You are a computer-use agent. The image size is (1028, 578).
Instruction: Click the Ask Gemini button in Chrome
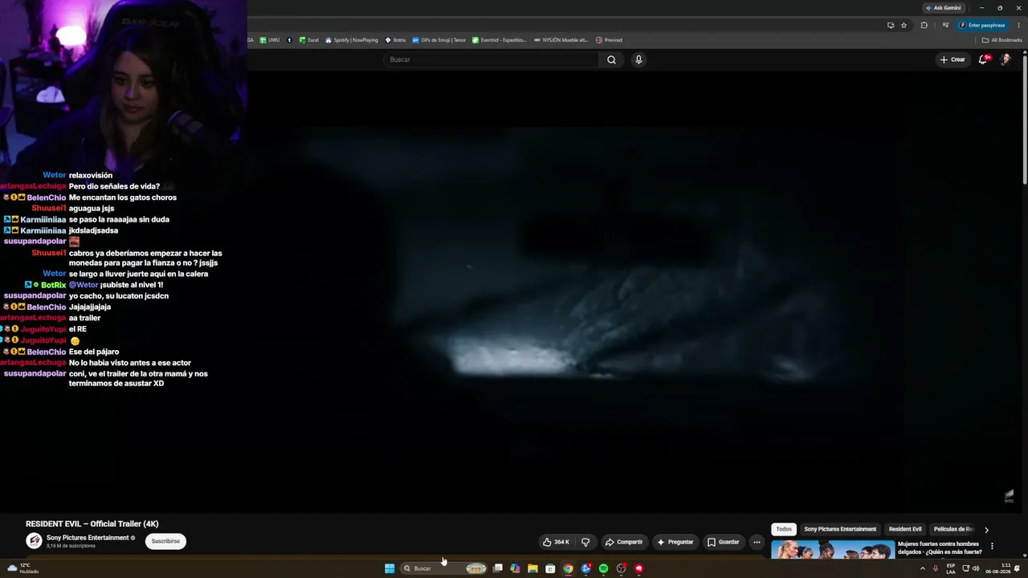[943, 8]
